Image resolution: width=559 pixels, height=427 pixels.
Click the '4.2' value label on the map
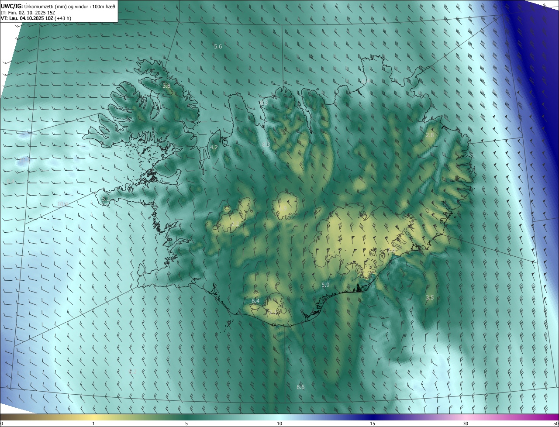click(x=214, y=148)
